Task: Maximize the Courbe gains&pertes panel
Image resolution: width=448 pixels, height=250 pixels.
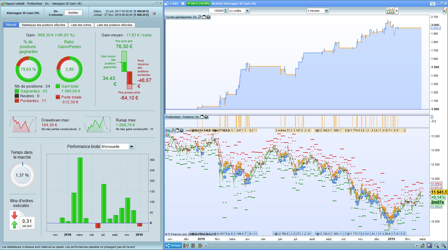Action: 204,17
